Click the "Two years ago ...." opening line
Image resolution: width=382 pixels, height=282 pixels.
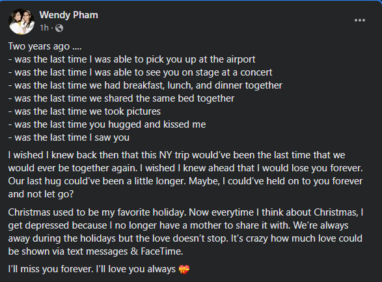pyautogui.click(x=45, y=46)
